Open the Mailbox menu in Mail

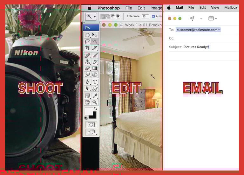tap(231, 8)
